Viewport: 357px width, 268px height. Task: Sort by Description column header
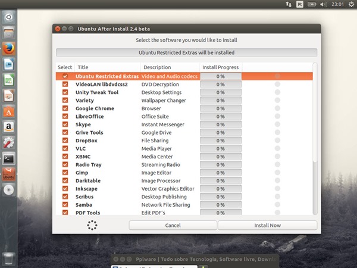coord(170,67)
